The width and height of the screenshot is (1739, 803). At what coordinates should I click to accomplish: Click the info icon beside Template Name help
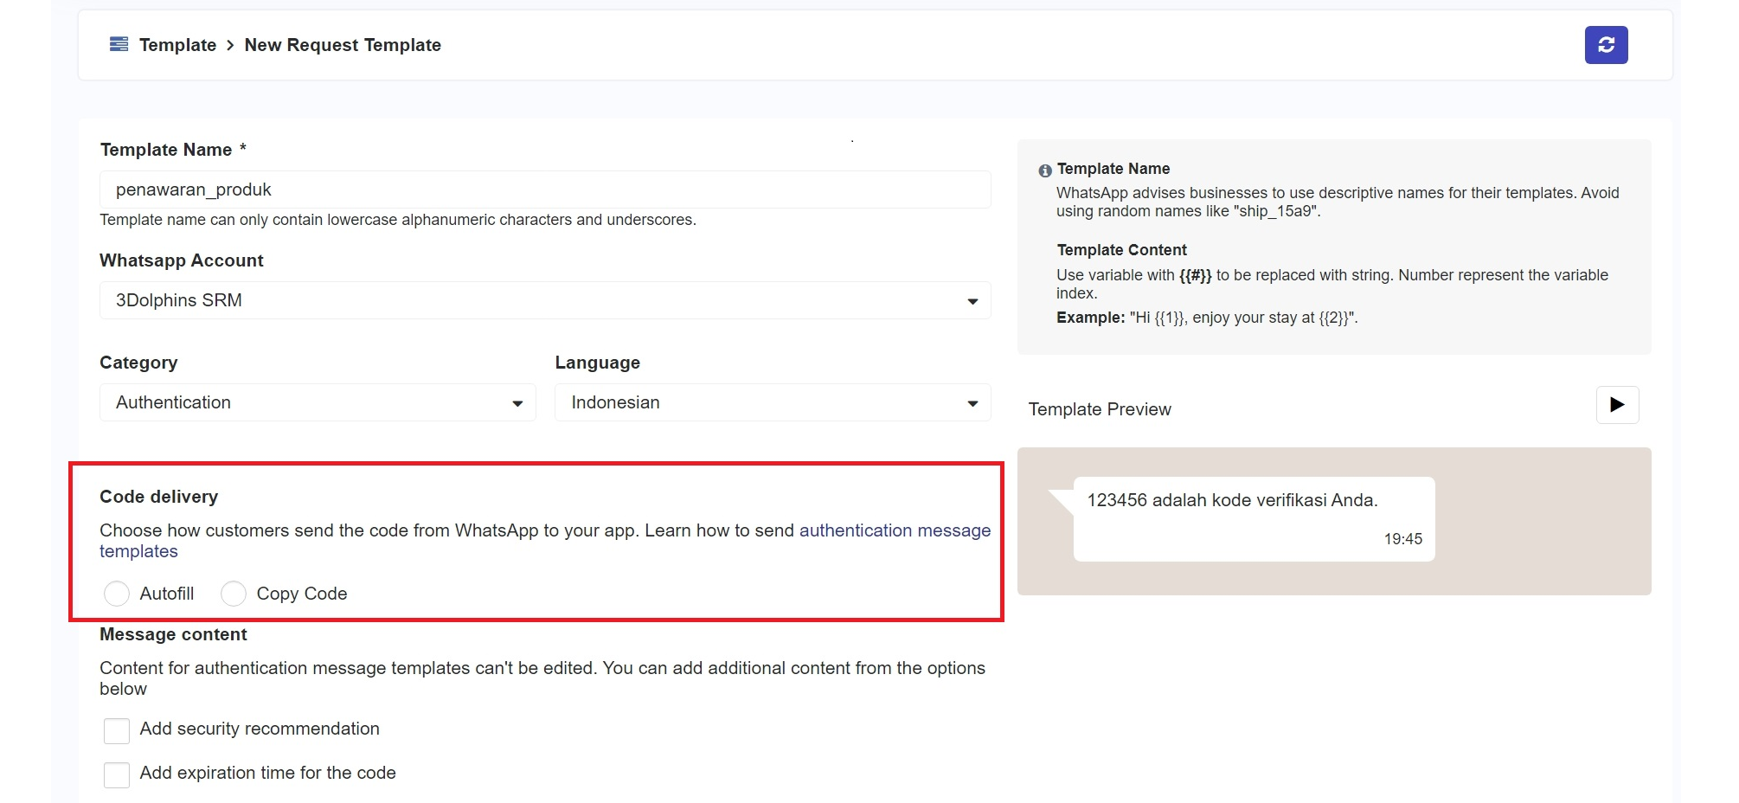click(x=1044, y=170)
